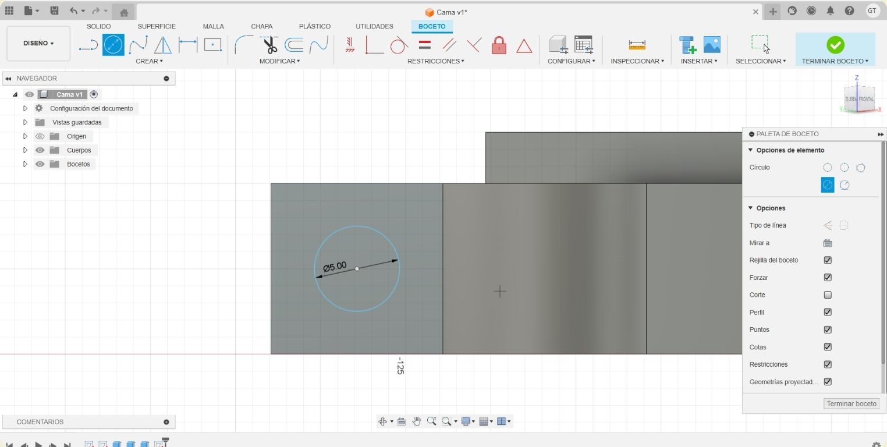Activate the Sketch Dimension tool
The height and width of the screenshot is (447, 887).
[188, 45]
